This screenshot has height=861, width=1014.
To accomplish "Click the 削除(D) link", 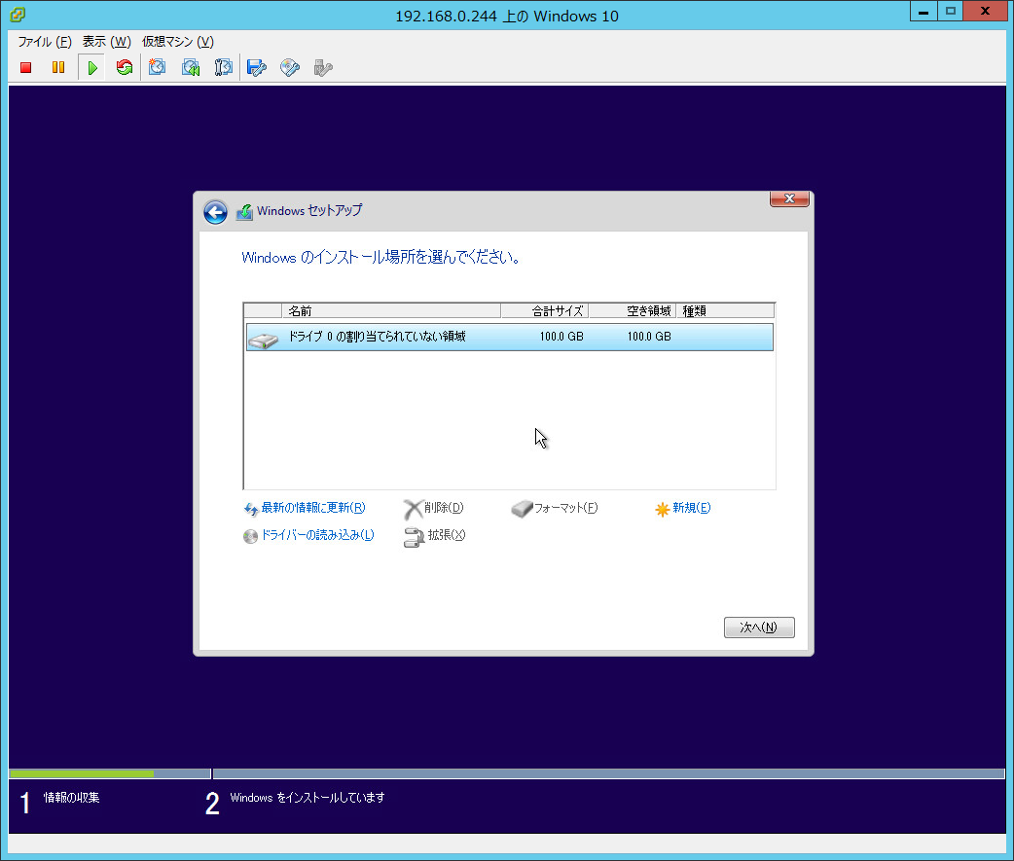I will [444, 508].
